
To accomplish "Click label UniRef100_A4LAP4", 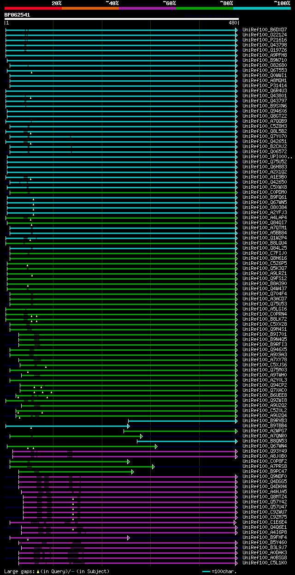I will (x=265, y=217).
